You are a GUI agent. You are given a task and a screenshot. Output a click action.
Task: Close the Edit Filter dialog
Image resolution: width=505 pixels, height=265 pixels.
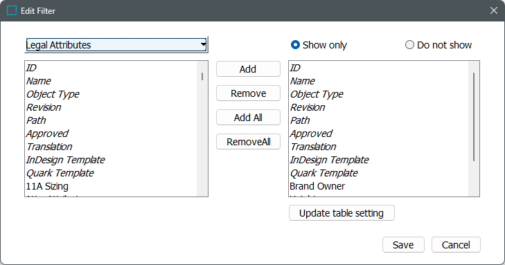click(494, 10)
